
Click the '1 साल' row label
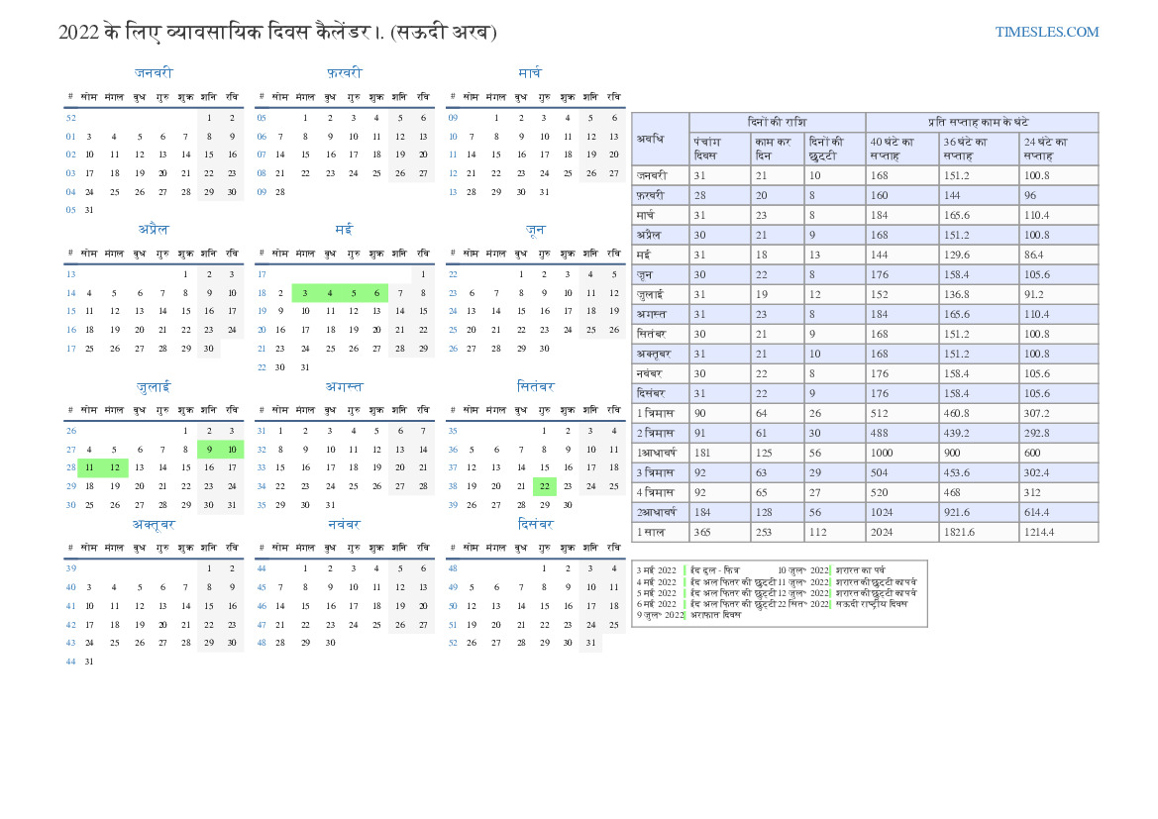click(652, 532)
